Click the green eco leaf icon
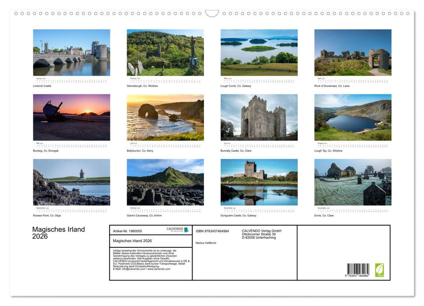This screenshot has width=424, height=306. pos(379,270)
